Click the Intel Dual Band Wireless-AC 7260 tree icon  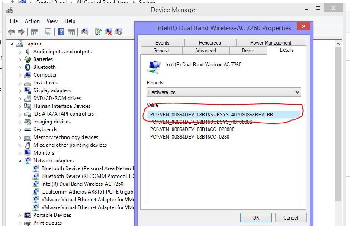(36, 184)
